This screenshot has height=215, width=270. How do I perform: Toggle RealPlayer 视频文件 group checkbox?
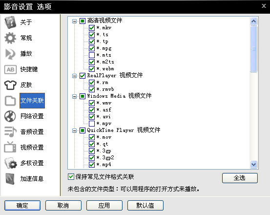(83, 76)
